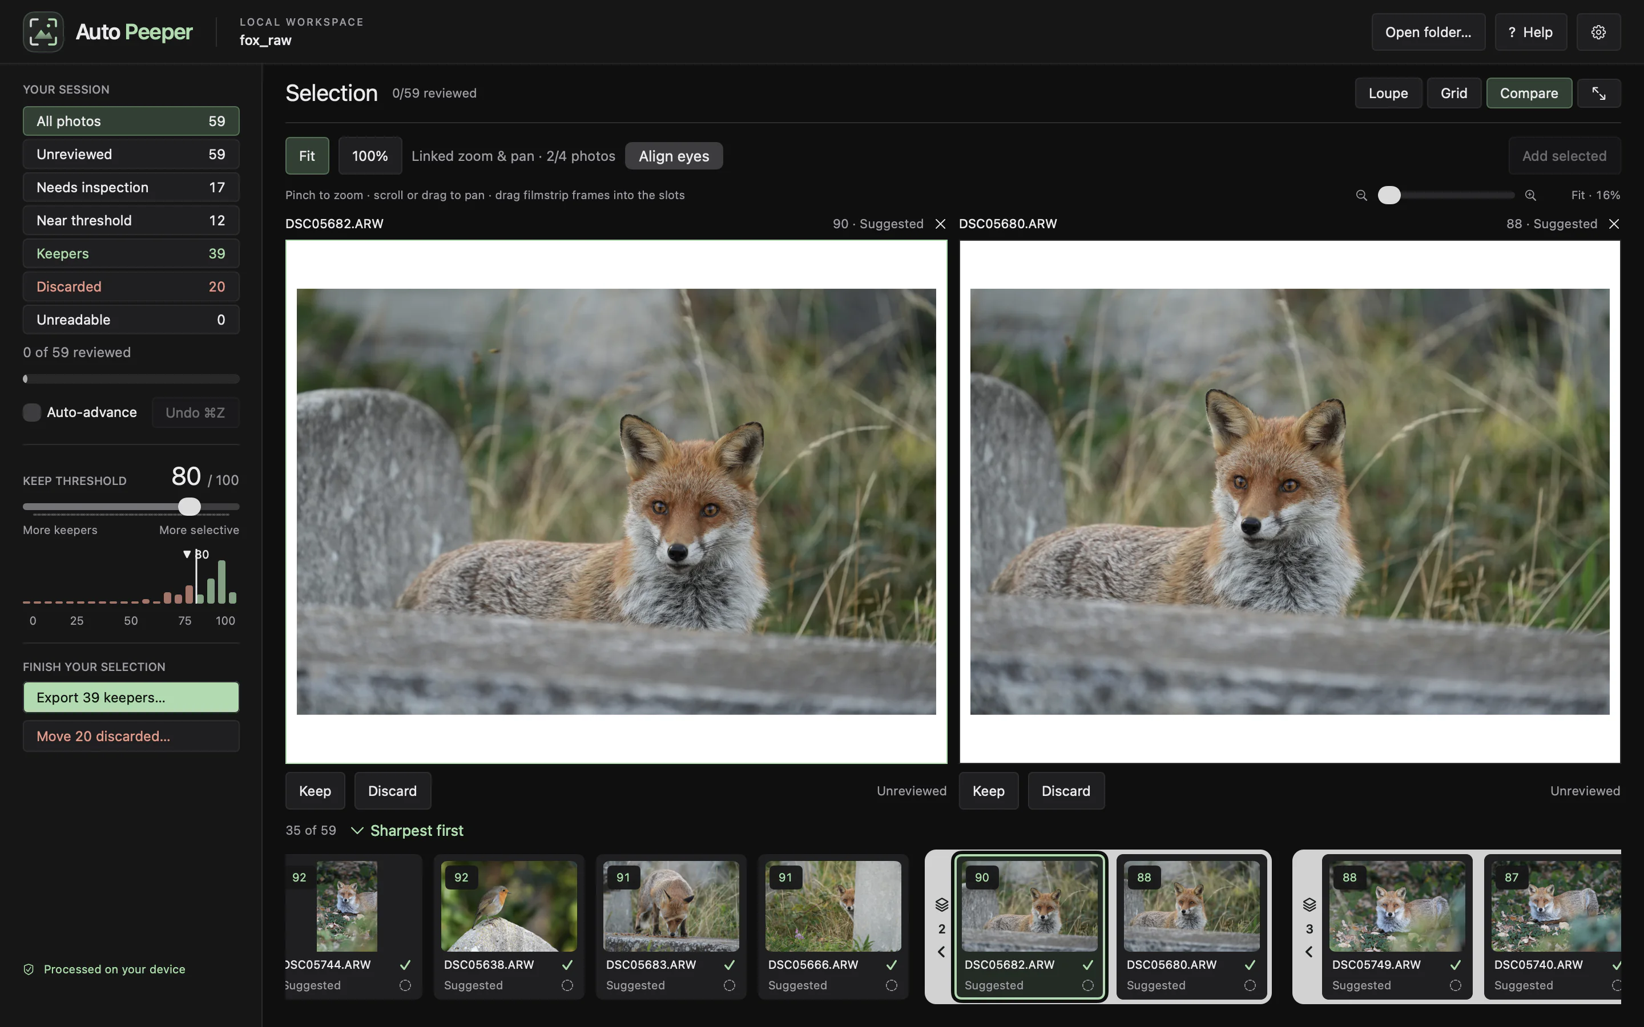Image resolution: width=1644 pixels, height=1027 pixels.
Task: Switch to Loupe view
Action: [x=1388, y=93]
